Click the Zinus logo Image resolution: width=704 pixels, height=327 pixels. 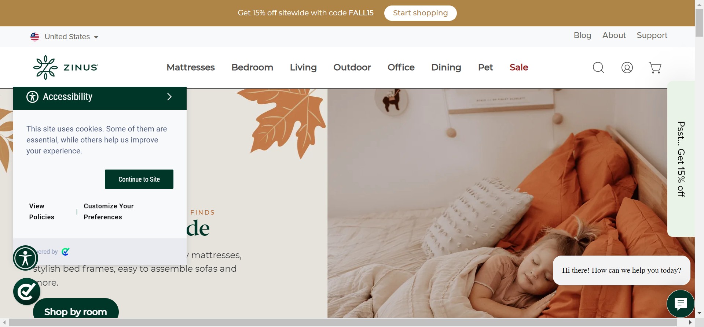coord(66,67)
